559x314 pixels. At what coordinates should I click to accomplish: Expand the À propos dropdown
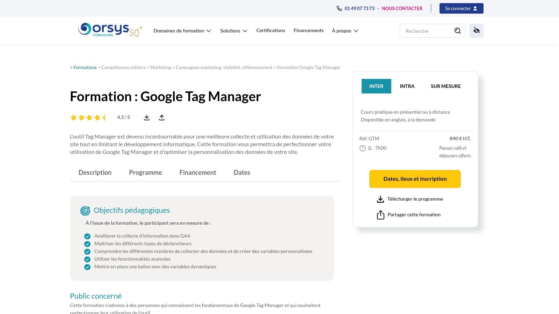click(x=345, y=31)
